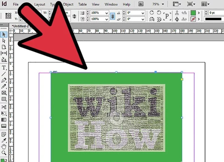Open the Layout menu
This screenshot has width=224, height=162.
40,4
